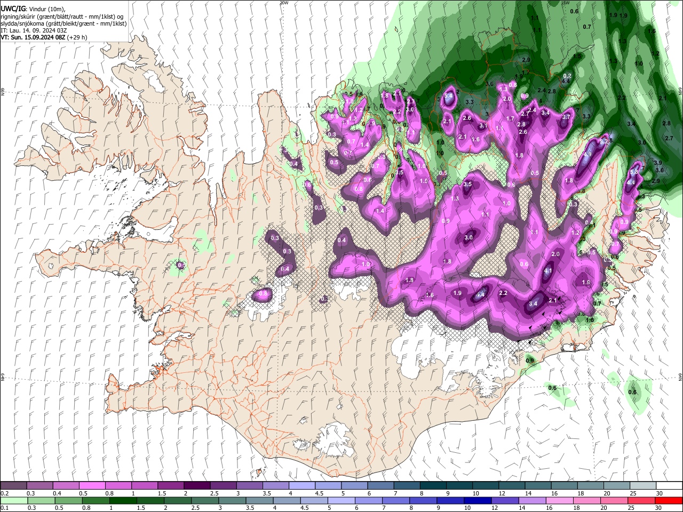The image size is (683, 512).
Task: Pick the bright pink 0.5 snow legend swatch
Action: tap(92, 486)
